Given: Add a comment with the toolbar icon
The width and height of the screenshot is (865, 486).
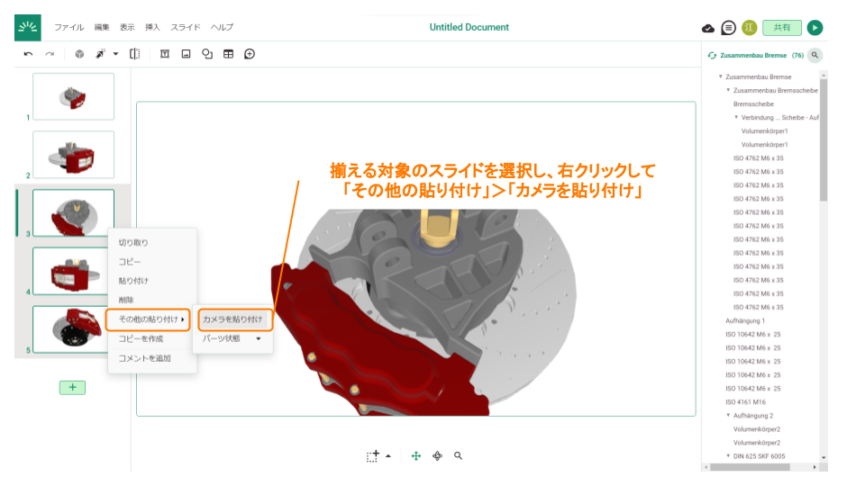Looking at the screenshot, I should (250, 54).
